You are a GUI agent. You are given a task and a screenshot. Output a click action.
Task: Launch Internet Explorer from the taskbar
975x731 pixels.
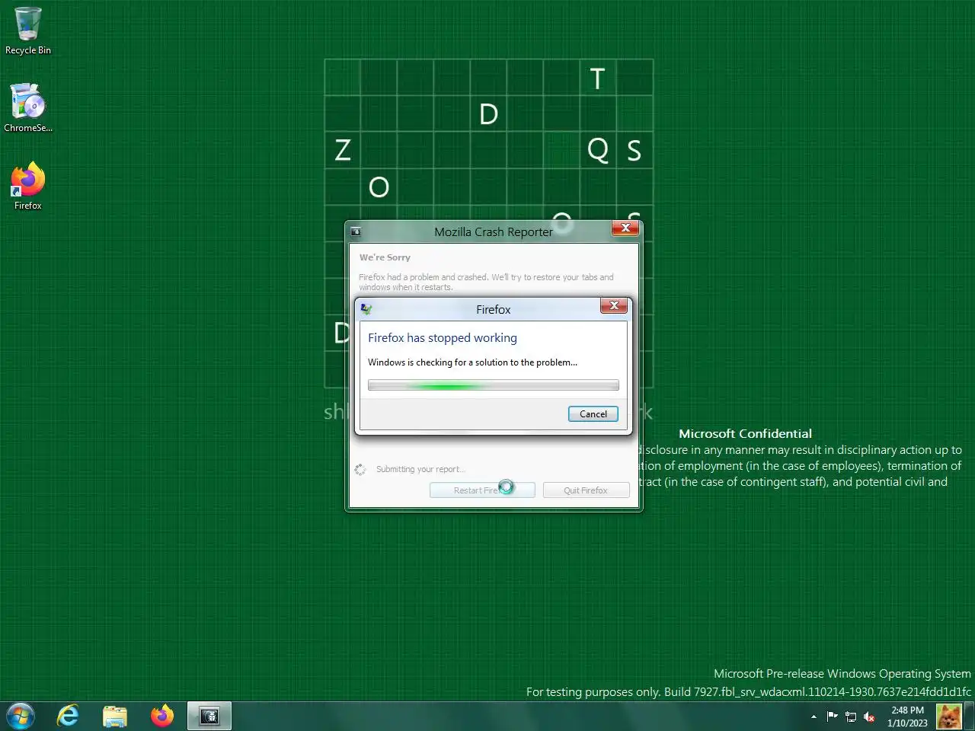68,716
